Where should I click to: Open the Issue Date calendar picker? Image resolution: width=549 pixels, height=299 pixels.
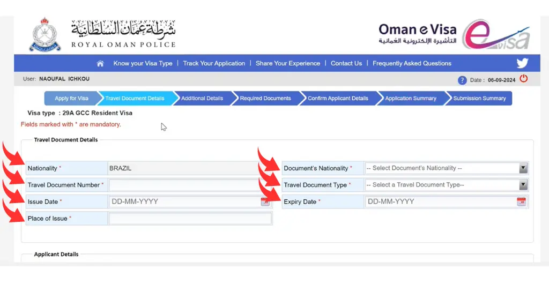(265, 201)
